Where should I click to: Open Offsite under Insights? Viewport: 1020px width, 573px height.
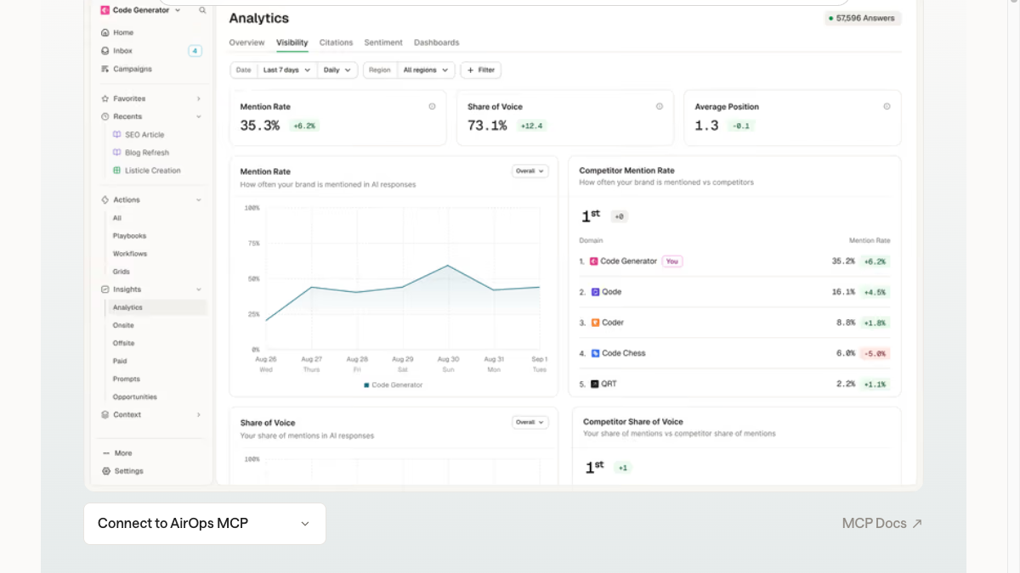click(x=124, y=343)
